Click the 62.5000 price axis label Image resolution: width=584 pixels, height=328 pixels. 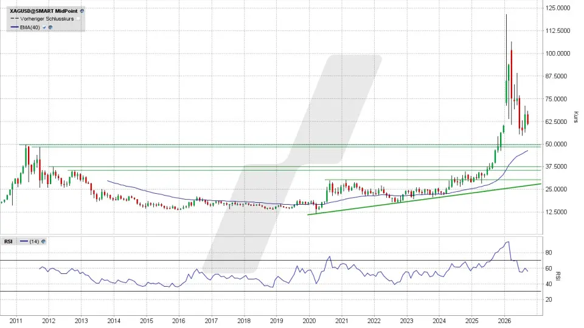pyautogui.click(x=556, y=121)
